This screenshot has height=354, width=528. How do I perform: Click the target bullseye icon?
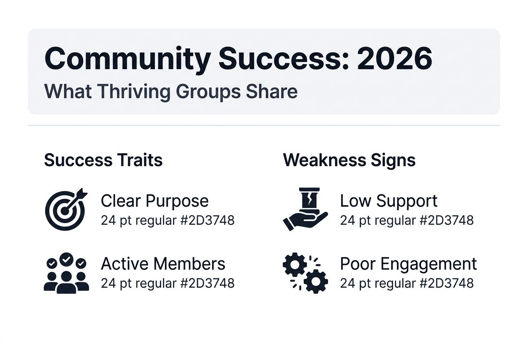[x=65, y=209]
